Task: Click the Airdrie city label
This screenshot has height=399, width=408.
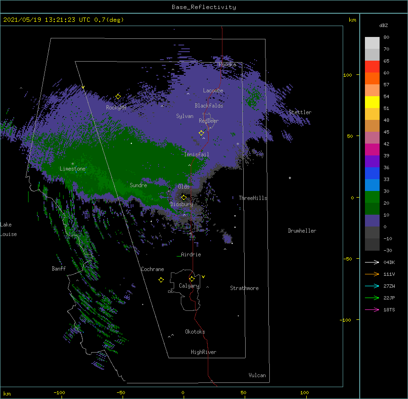Action: pos(191,254)
